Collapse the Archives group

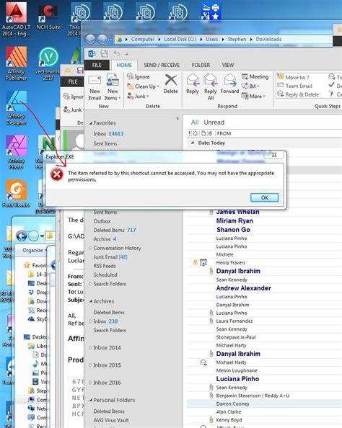tap(91, 301)
